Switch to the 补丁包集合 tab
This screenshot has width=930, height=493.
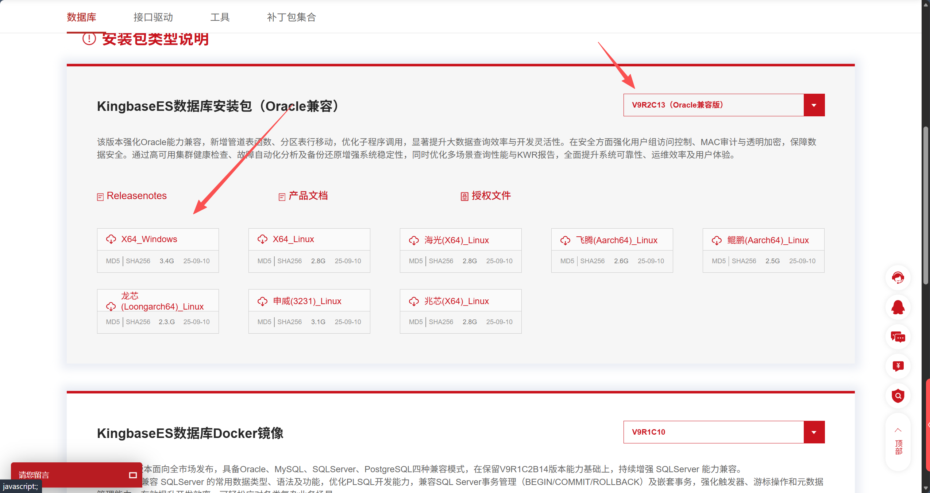point(291,17)
